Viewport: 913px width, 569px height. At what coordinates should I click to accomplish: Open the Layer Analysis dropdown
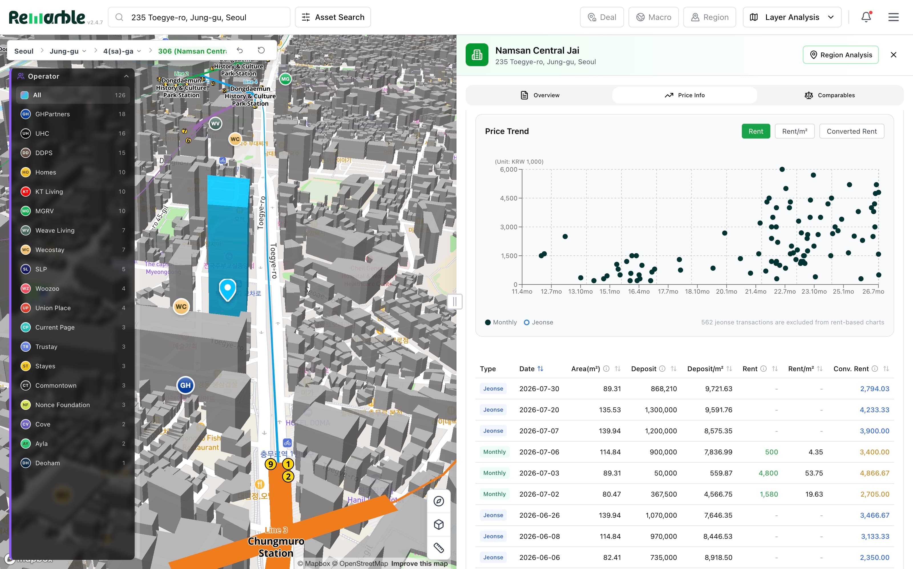pyautogui.click(x=792, y=17)
